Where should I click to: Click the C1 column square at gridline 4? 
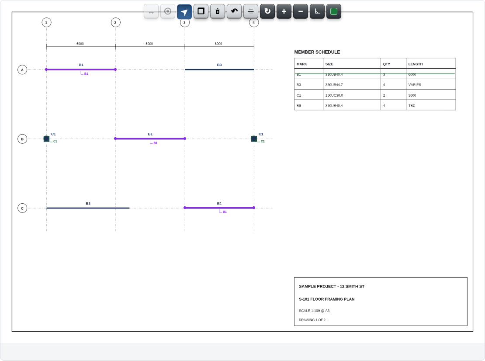(254, 139)
